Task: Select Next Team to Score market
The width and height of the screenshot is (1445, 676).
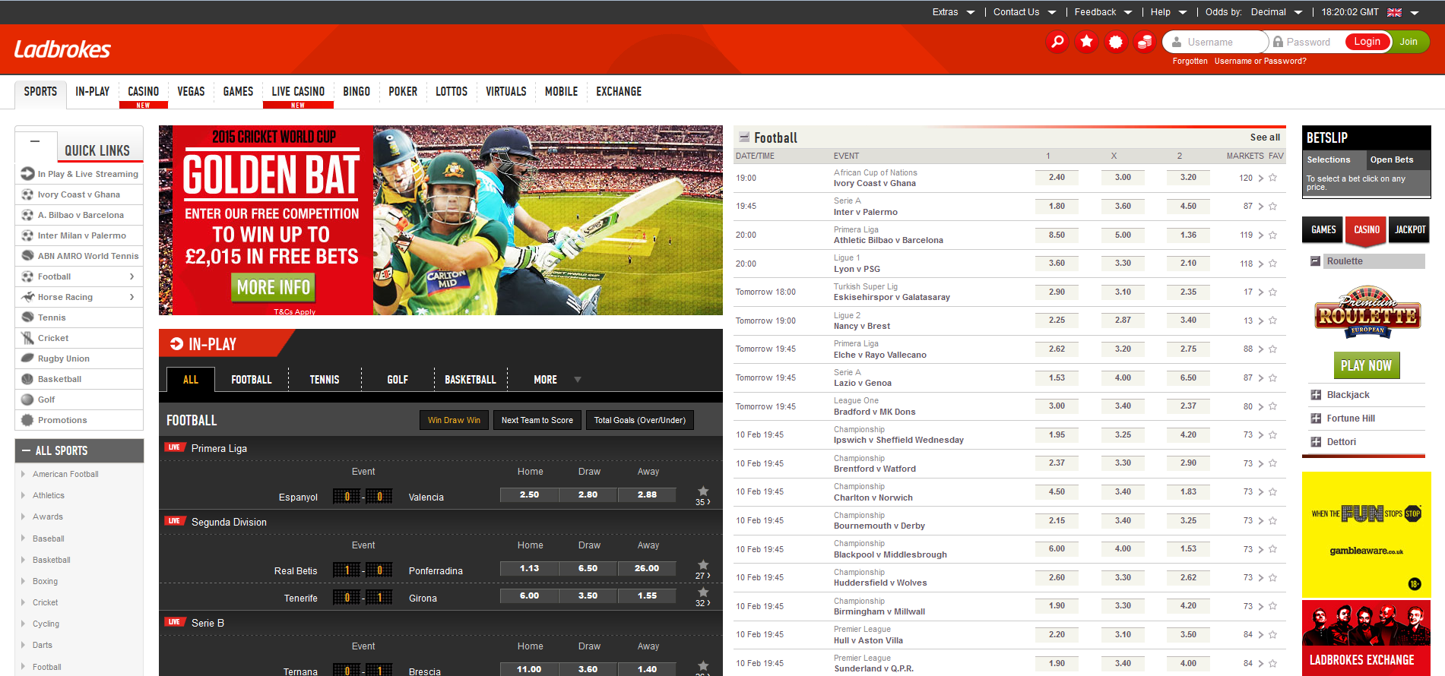Action: pos(537,420)
